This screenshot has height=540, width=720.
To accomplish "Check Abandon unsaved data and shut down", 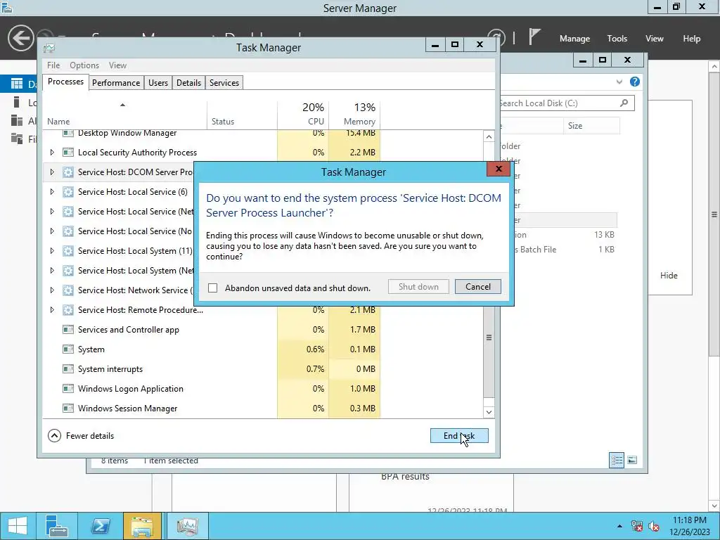I will click(x=212, y=288).
